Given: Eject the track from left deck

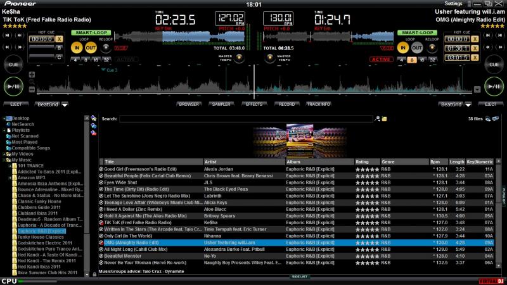Looking at the screenshot, I should [x=16, y=104].
